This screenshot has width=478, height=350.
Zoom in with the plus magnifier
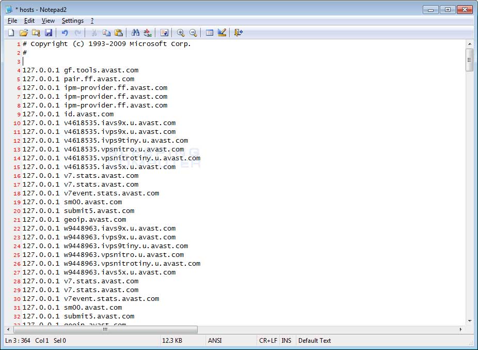tap(181, 33)
